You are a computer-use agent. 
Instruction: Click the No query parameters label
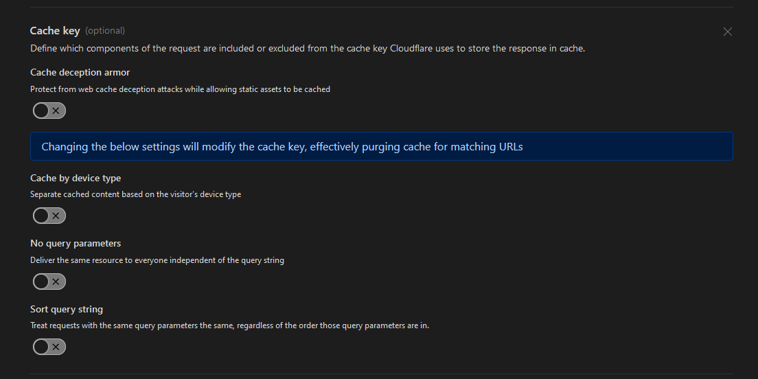coord(76,243)
